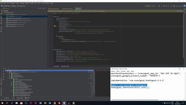Click the red X icon in the Build panel side toolbar
This screenshot has height=105, width=186.
click(3, 79)
